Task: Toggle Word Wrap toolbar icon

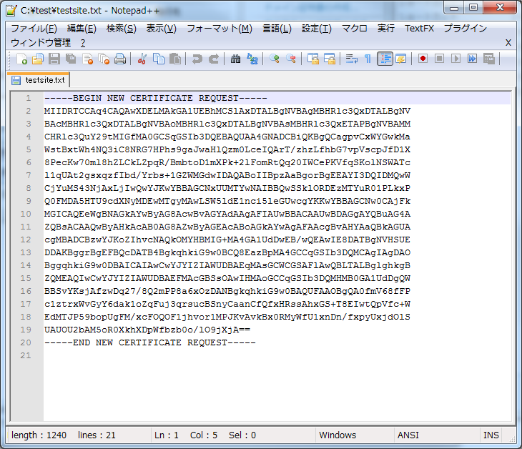Action: coord(352,59)
